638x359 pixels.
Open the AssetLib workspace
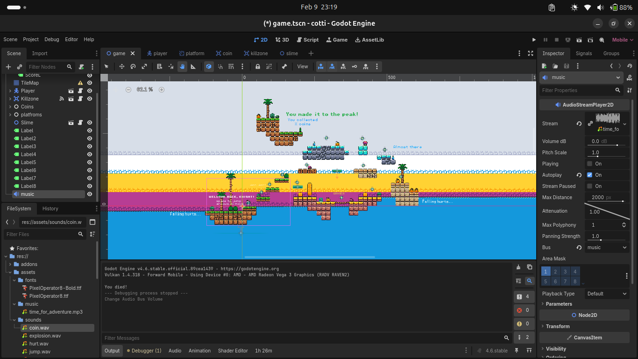[x=369, y=40]
